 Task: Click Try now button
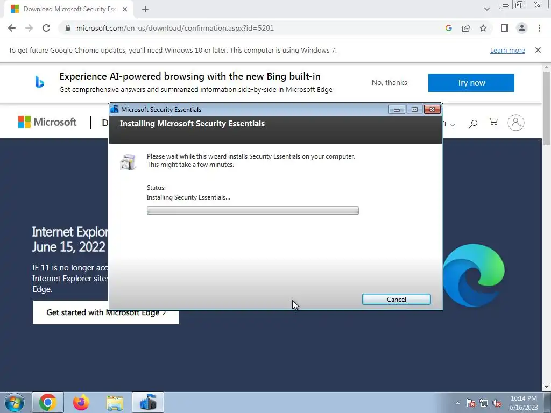(x=471, y=83)
